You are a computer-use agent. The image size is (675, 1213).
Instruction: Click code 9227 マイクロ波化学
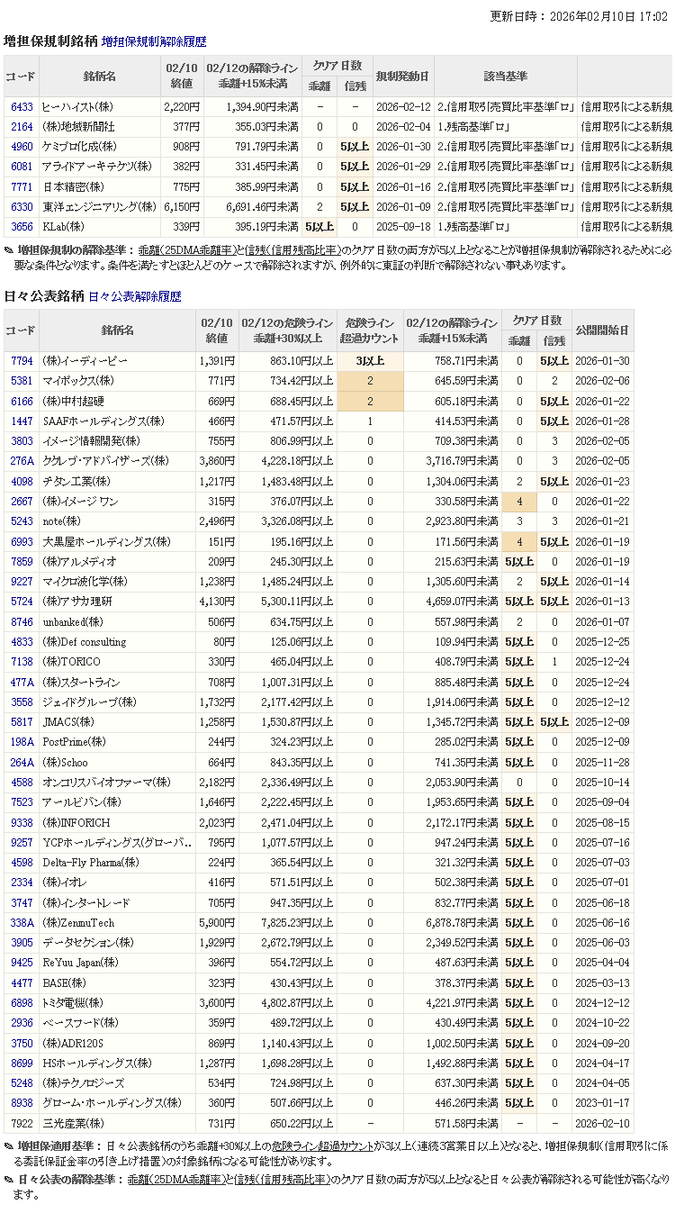22,582
